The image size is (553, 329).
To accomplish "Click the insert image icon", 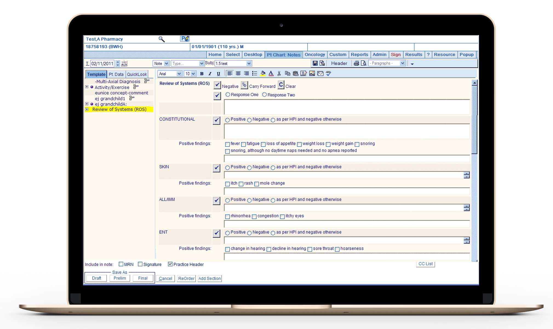I will click(312, 73).
